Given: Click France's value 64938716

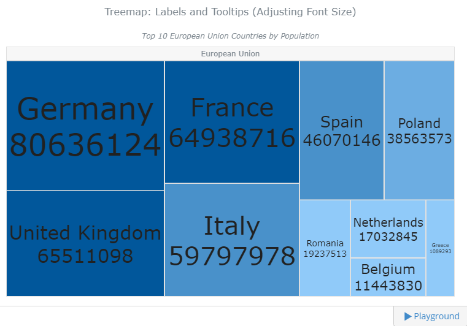Looking at the screenshot, I should tap(232, 137).
